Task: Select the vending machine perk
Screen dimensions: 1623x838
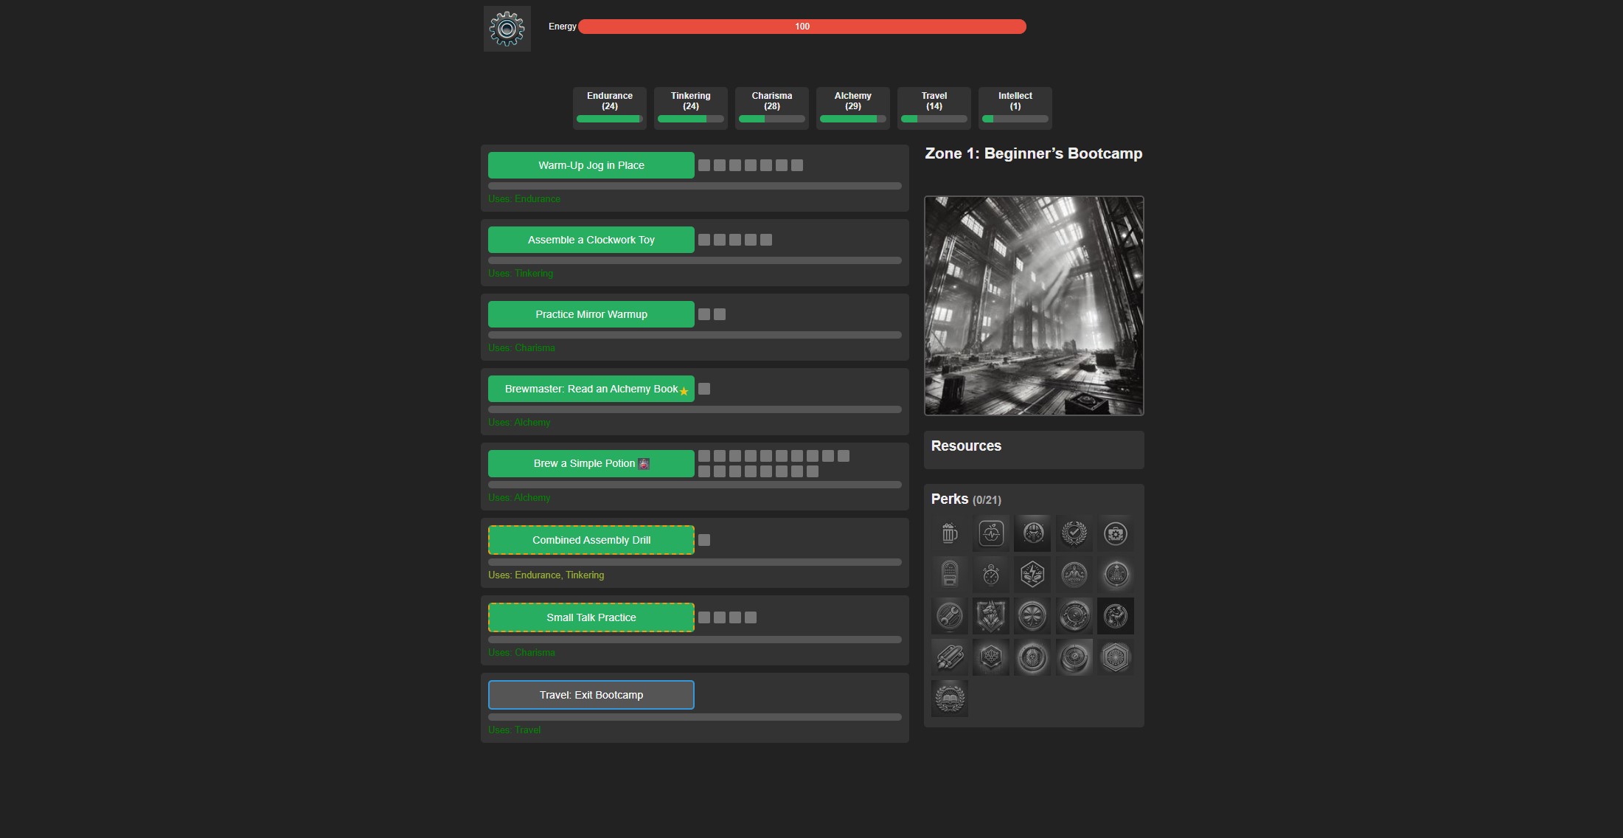Action: [x=950, y=575]
